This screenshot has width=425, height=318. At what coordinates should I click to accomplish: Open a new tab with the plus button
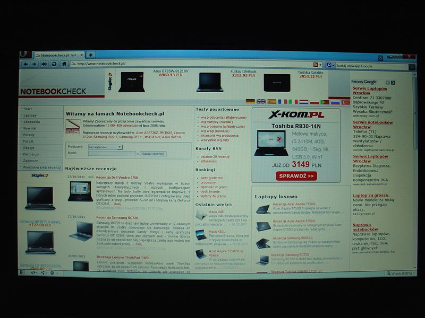coord(91,55)
